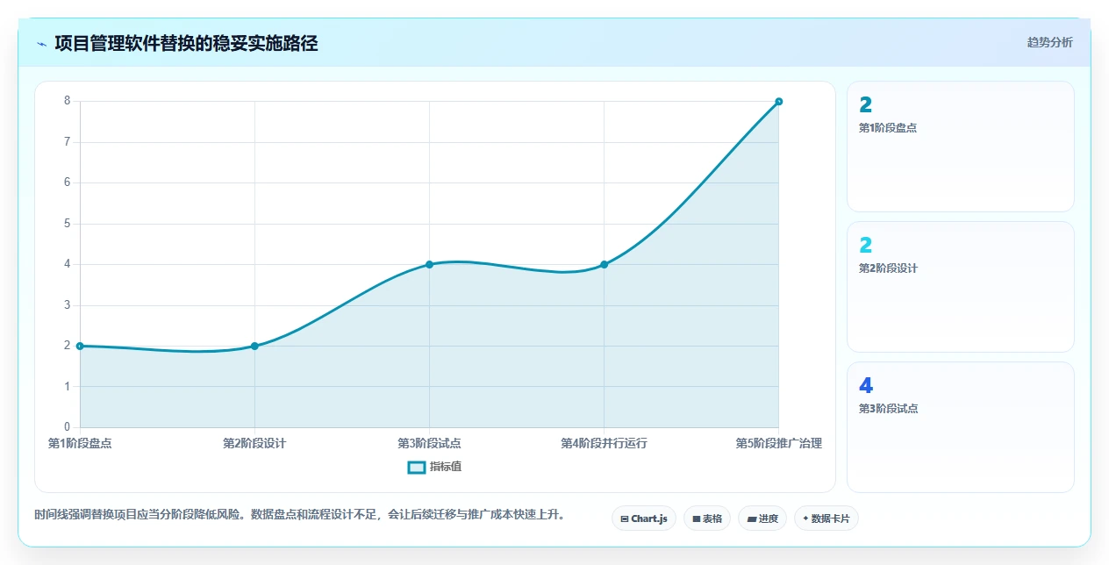Click the page title 项目管理软件替换的稳妥实施路径
The width and height of the screenshot is (1109, 565).
(x=186, y=44)
